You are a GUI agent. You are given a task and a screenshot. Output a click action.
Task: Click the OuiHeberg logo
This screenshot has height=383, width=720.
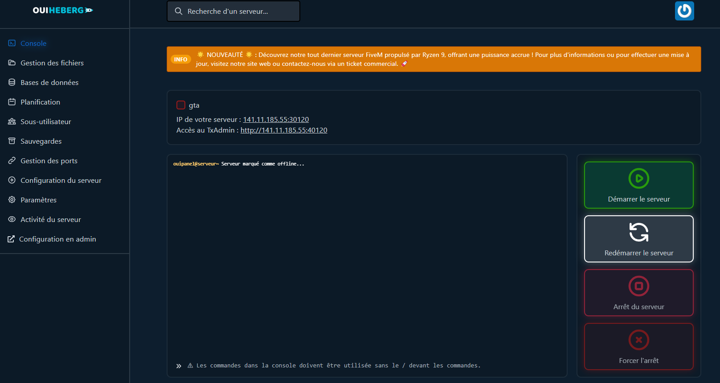[x=62, y=10]
